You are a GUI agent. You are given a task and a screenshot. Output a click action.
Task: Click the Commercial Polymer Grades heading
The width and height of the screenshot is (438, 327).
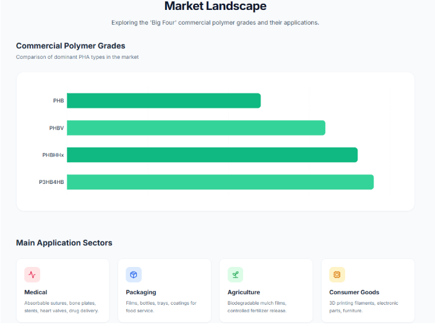coord(71,46)
